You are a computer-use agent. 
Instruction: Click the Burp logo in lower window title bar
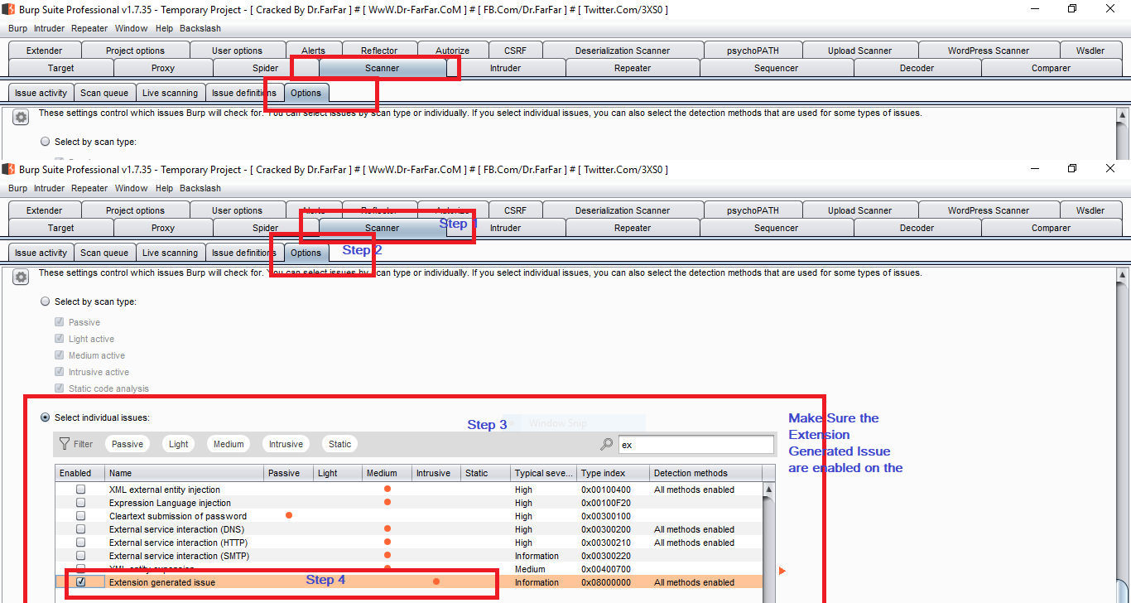(8, 169)
